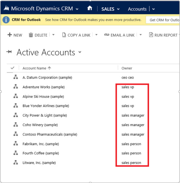
Task: Click RUN REPORT in command bar
Action: tap(163, 35)
